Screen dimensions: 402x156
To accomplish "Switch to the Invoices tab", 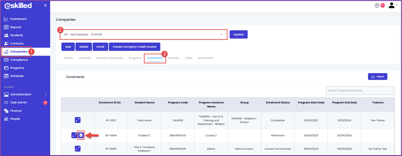I will tap(174, 58).
